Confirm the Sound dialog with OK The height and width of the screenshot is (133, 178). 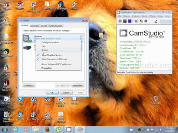tap(52, 93)
